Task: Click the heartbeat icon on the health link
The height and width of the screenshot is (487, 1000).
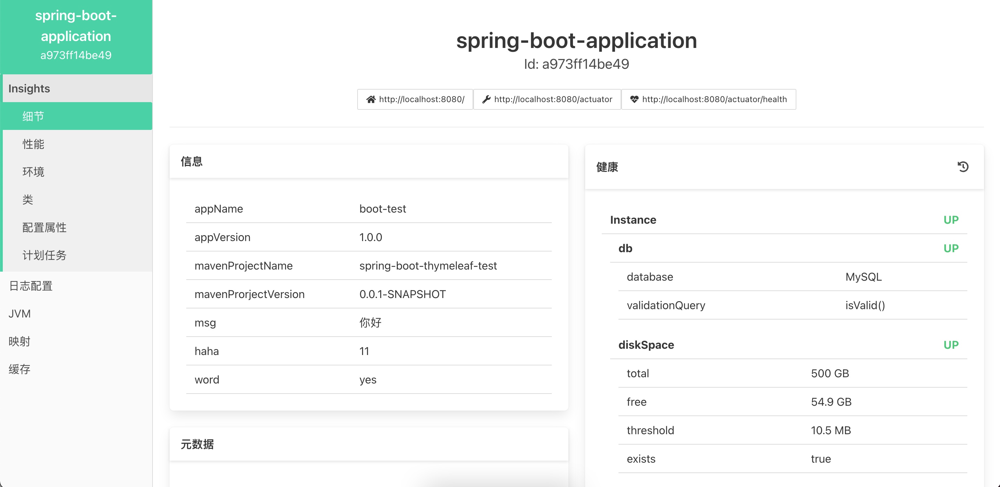Action: click(634, 99)
